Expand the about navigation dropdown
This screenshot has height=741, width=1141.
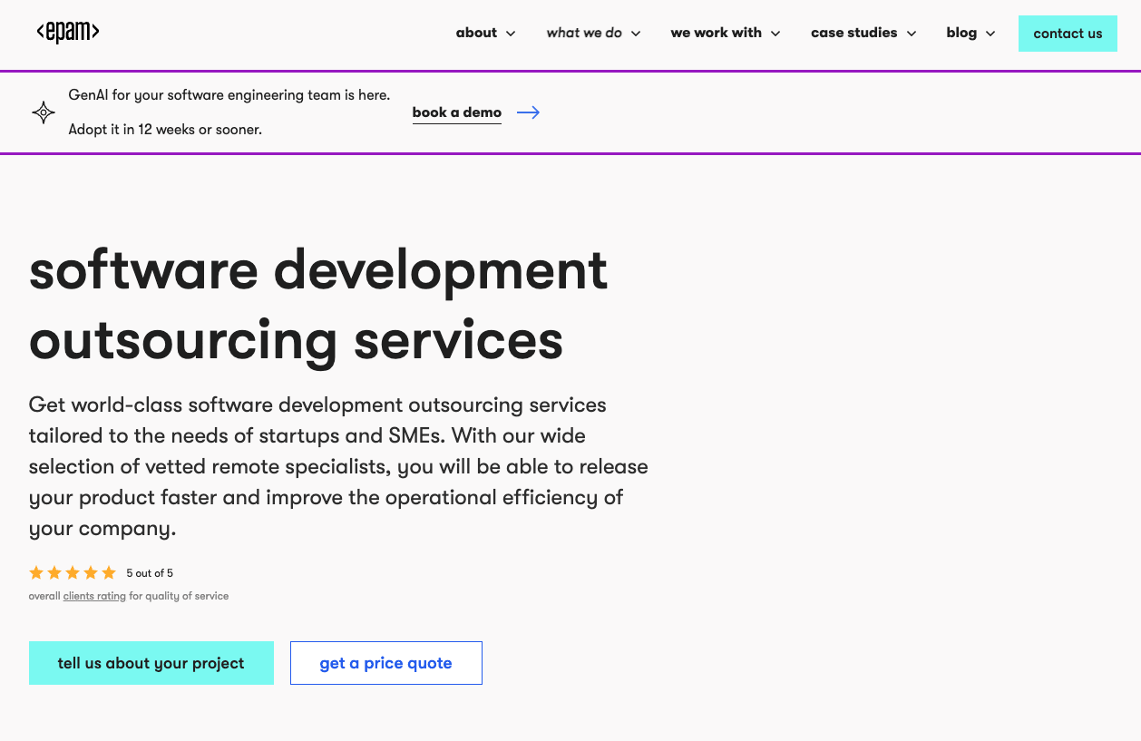point(511,33)
